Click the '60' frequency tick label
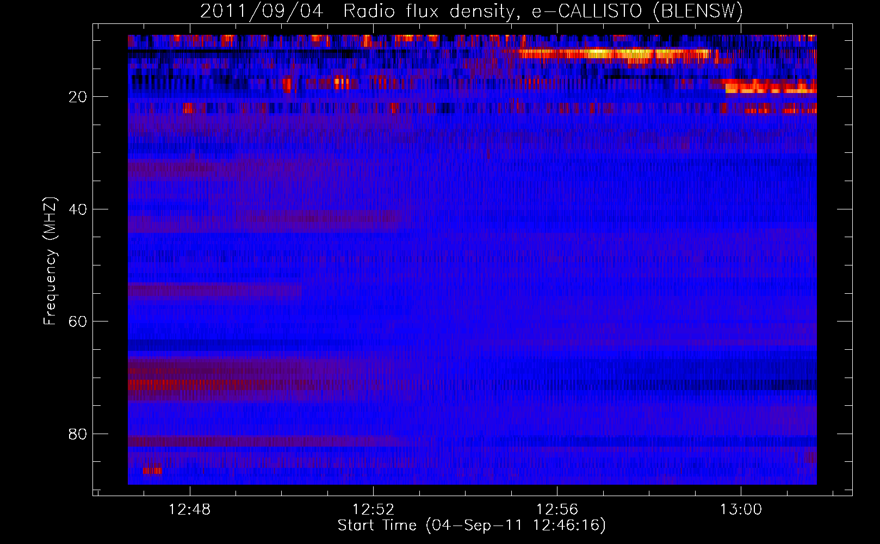 78,322
